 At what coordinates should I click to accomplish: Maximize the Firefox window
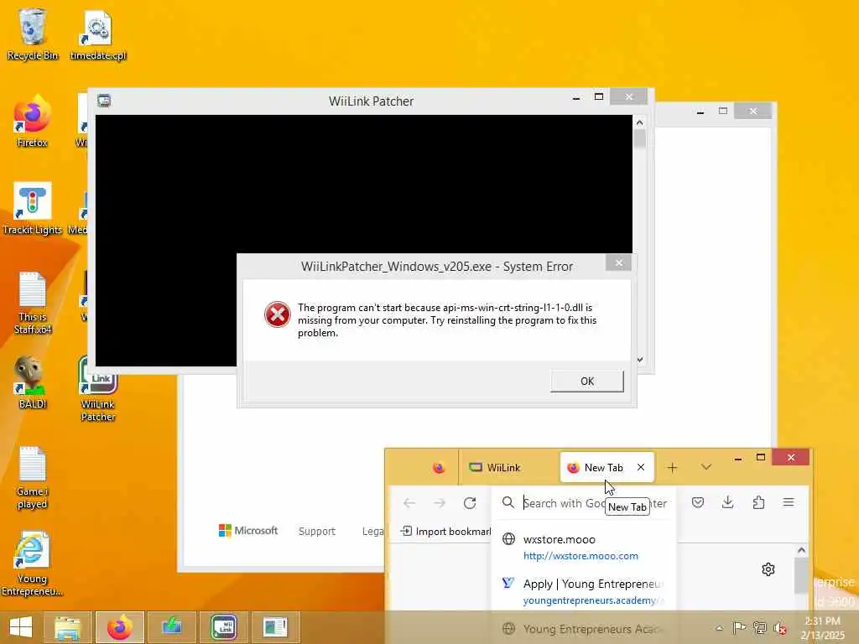tap(761, 457)
